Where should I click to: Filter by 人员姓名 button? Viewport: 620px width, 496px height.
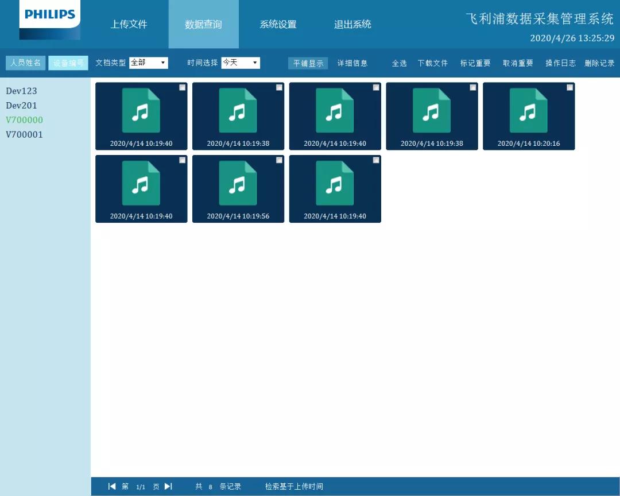[x=26, y=63]
